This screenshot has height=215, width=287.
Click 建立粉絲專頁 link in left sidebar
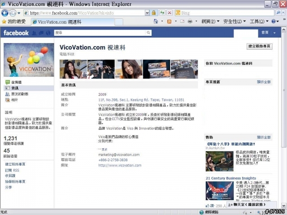click(x=15, y=164)
